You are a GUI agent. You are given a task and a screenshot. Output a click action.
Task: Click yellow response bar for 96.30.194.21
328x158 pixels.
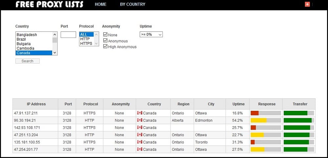tap(258, 120)
